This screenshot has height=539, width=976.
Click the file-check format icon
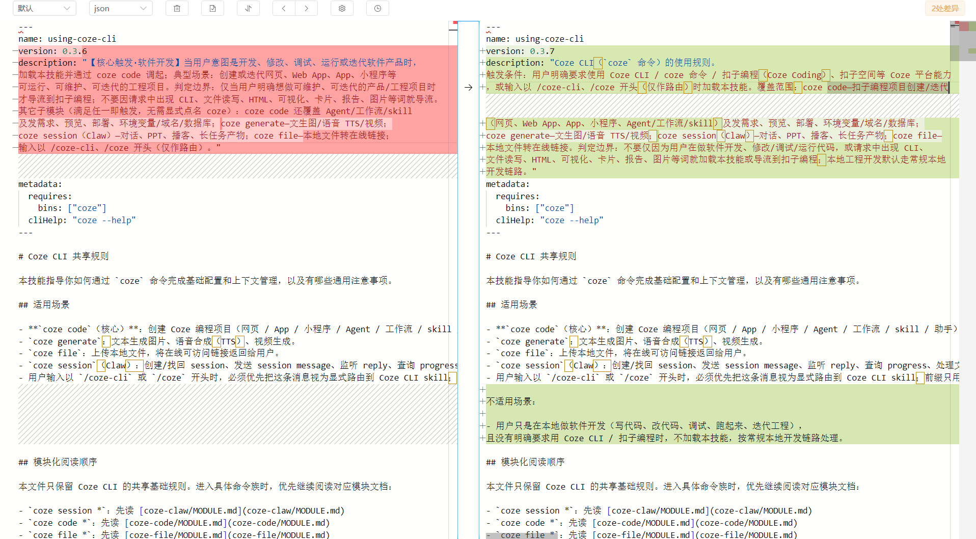(x=212, y=8)
